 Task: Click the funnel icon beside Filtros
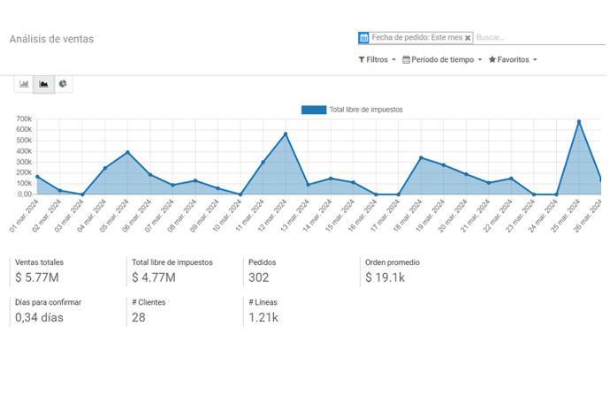tap(362, 60)
